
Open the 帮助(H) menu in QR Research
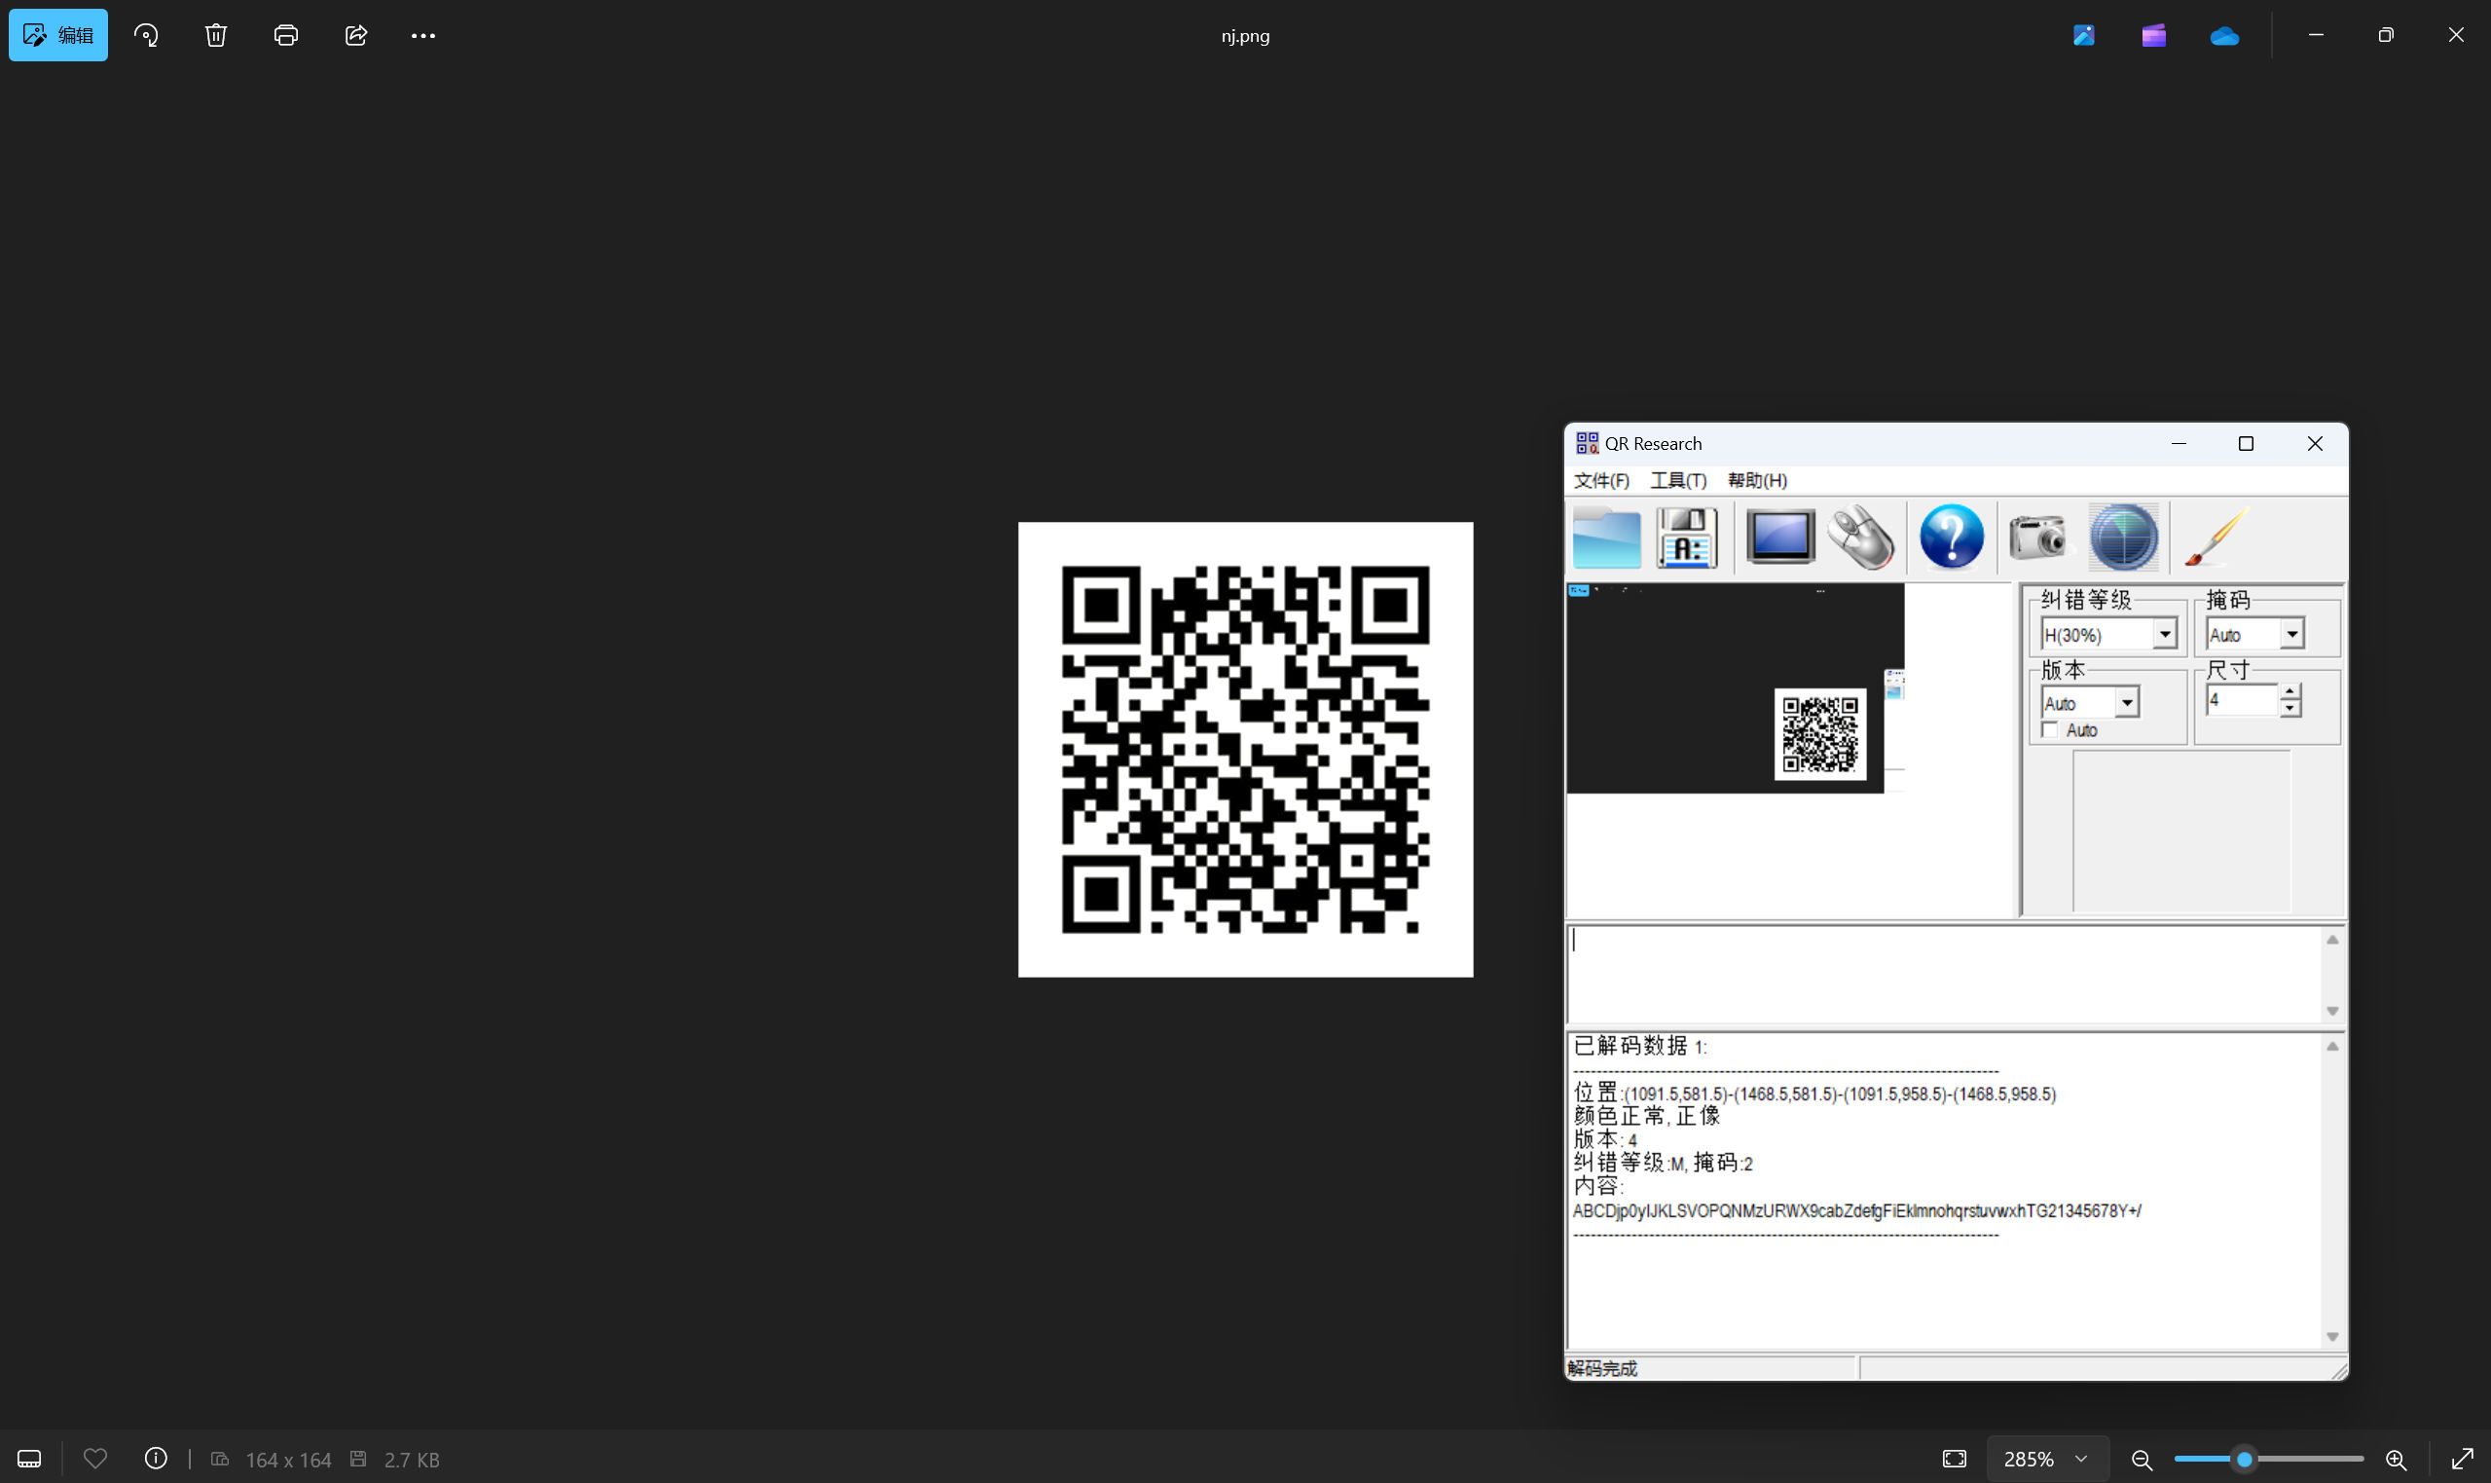pos(1758,481)
